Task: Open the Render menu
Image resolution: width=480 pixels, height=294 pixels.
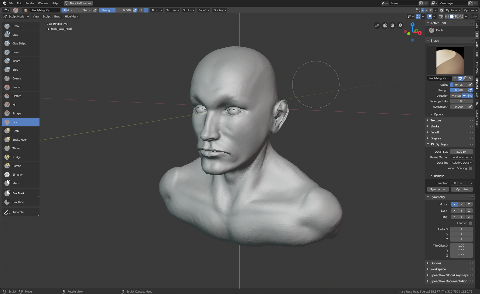Action: (x=30, y=3)
